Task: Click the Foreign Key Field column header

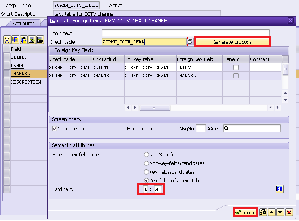Action: pos(199,59)
